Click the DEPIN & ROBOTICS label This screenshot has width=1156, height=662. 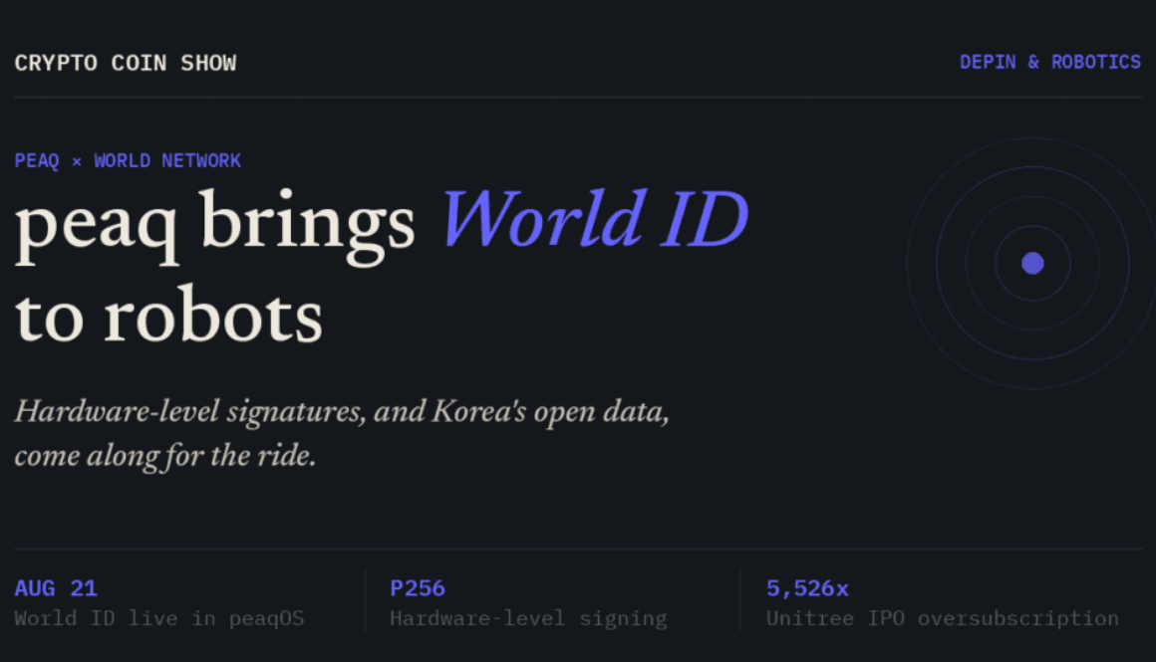tap(1049, 63)
